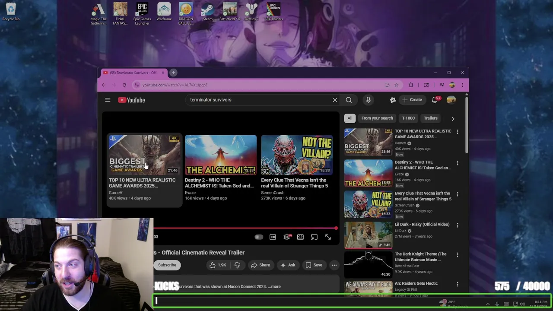Open endscreen thumbnail Destiny 2 The Alchemist
Screen dimensions: 553x311
221,155
